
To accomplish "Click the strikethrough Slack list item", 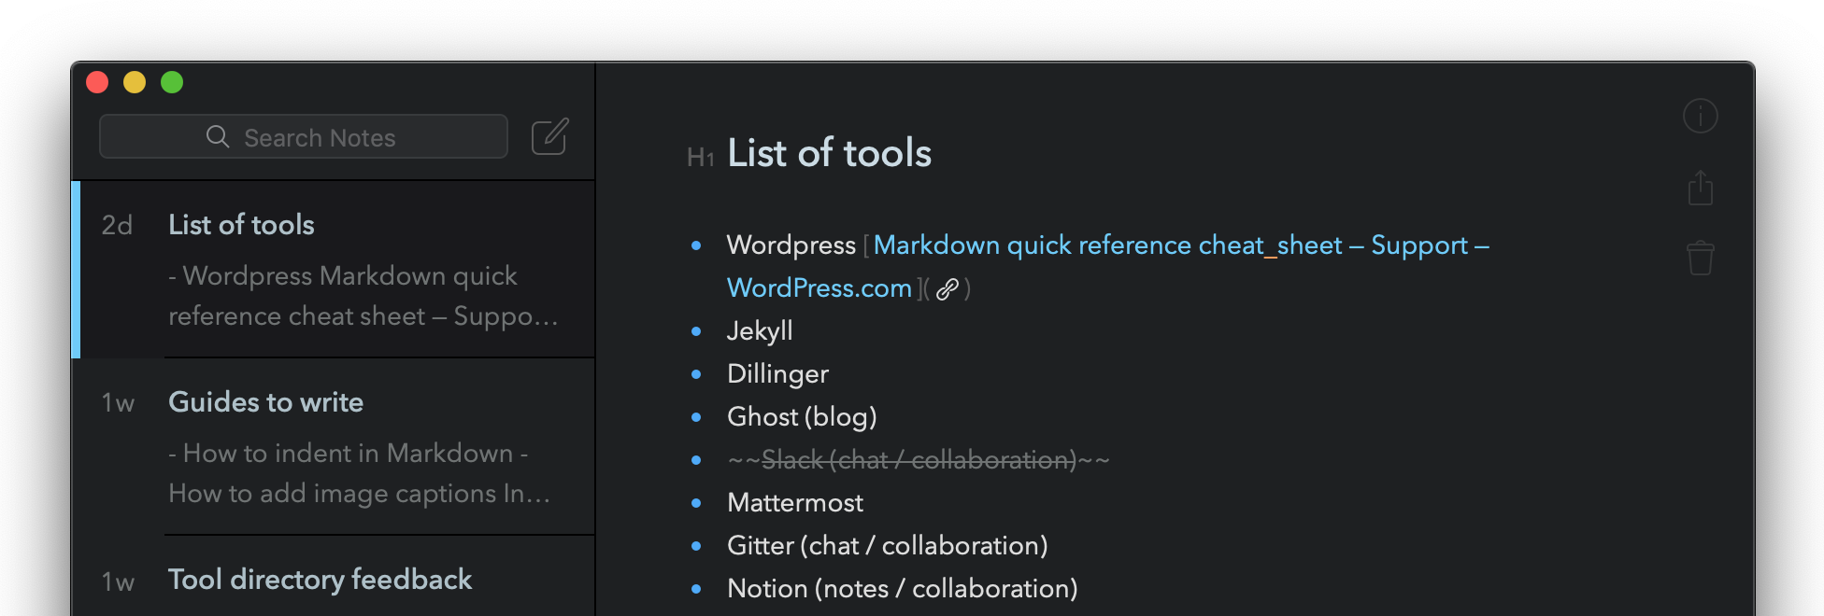I will 918,460.
